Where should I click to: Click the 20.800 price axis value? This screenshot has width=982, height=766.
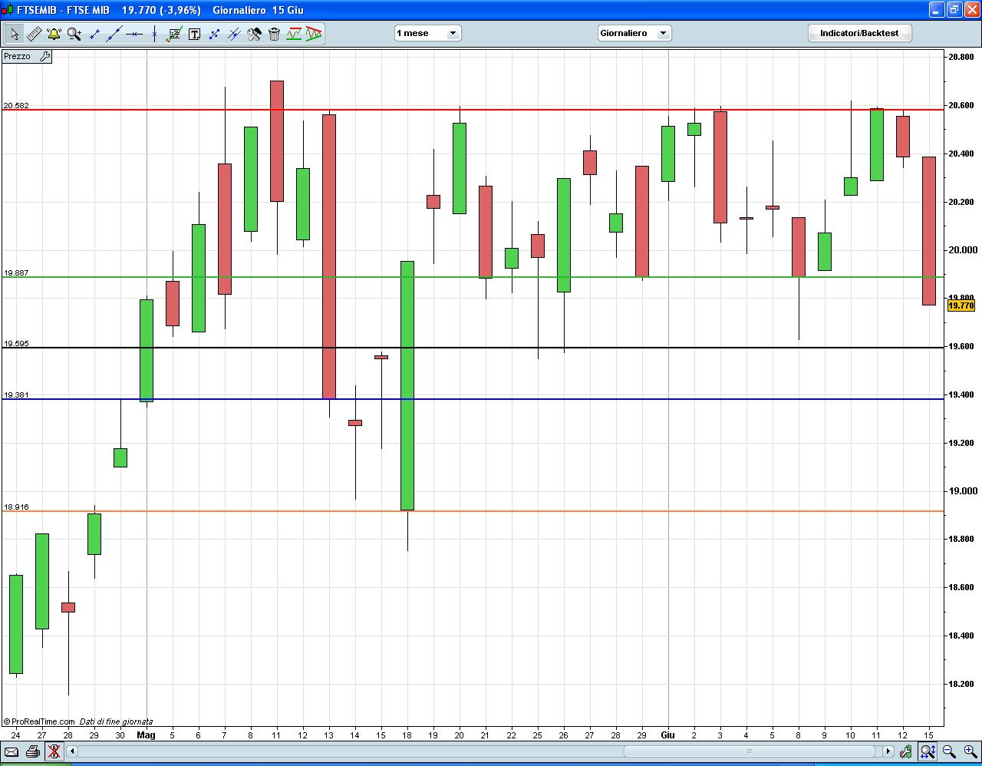click(961, 57)
